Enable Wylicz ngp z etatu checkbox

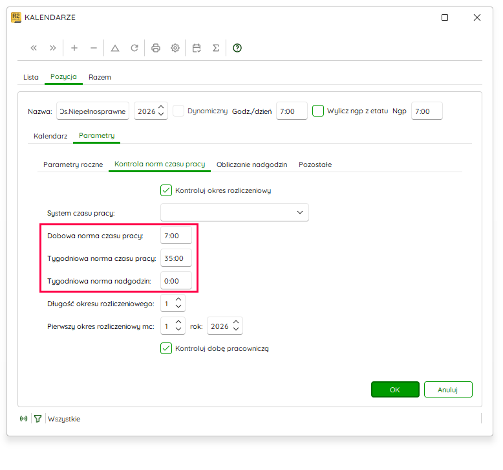pyautogui.click(x=318, y=111)
